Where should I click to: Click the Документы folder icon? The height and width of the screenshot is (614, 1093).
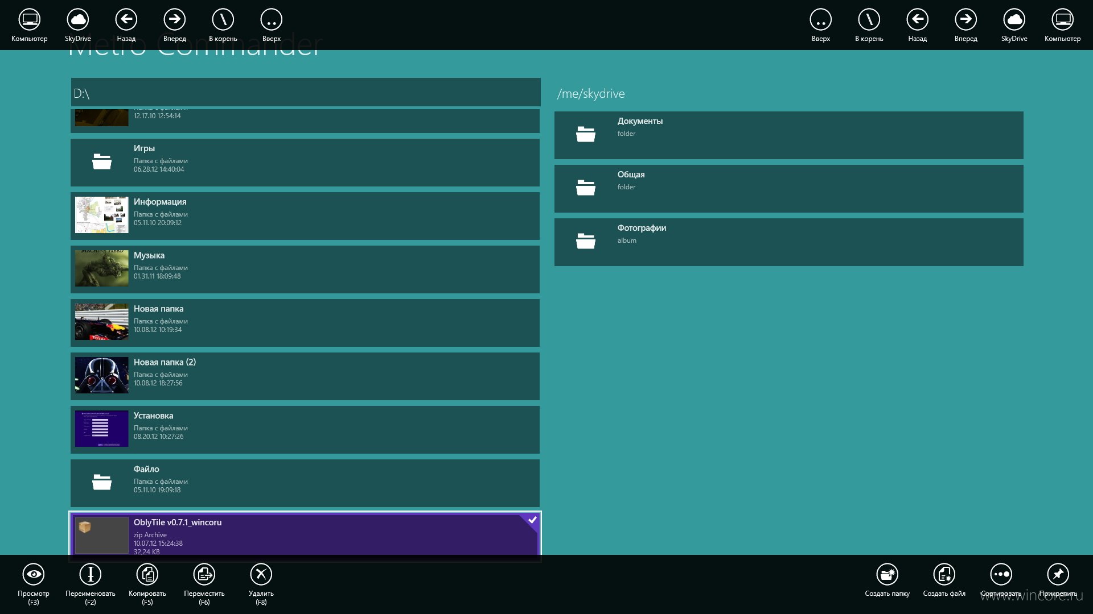point(586,134)
